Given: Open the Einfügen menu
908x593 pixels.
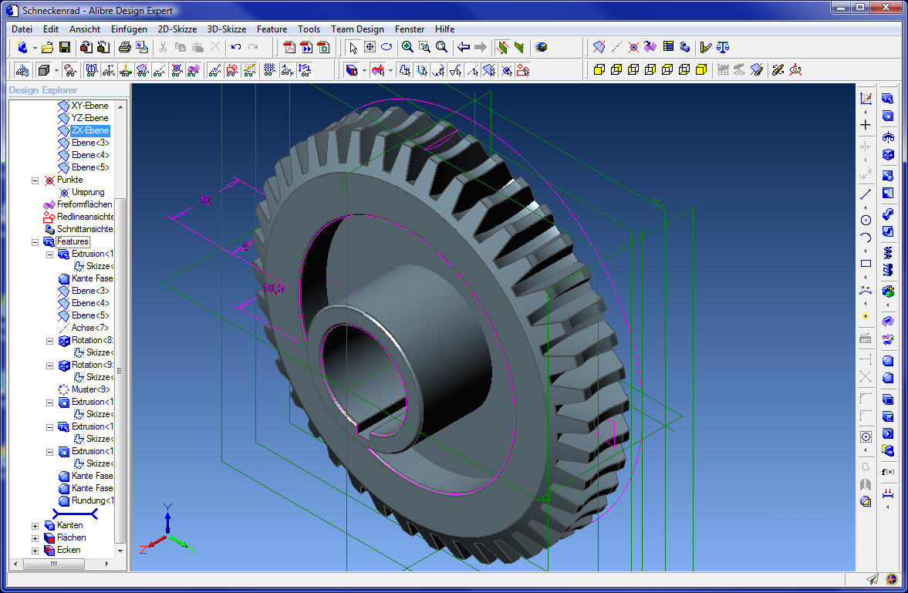Looking at the screenshot, I should (129, 29).
